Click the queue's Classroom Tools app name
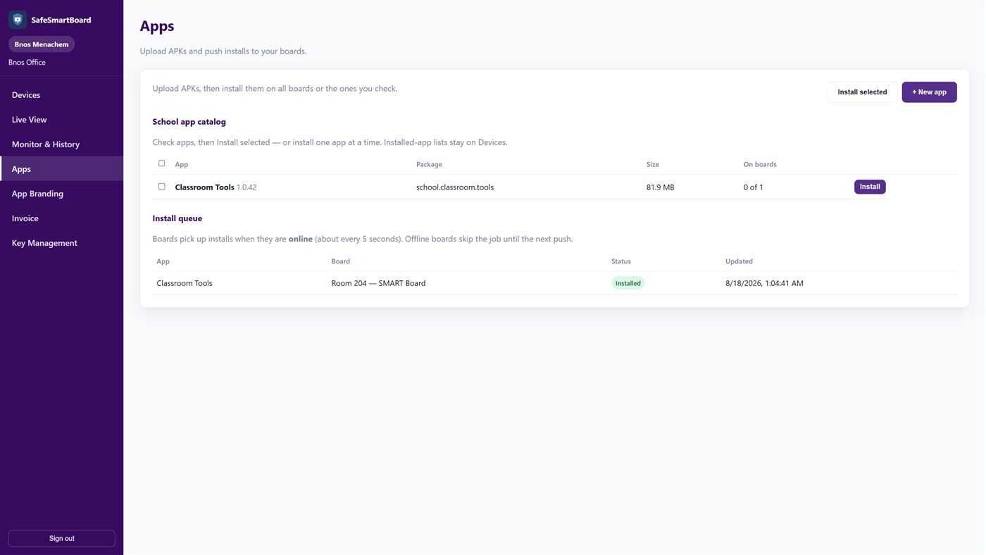 point(185,283)
